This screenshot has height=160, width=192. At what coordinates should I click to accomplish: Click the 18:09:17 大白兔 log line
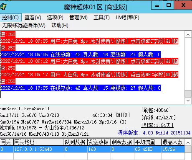click(89, 78)
